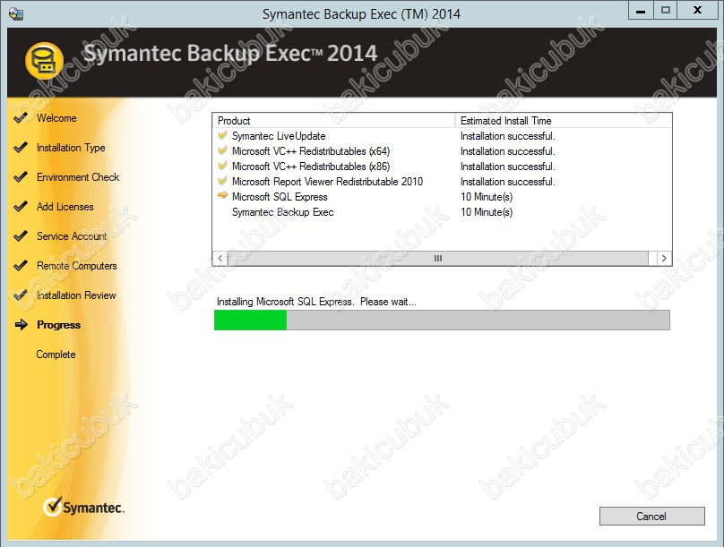Click the left arrow of horizontal scrollbar
The width and height of the screenshot is (724, 547).
pos(220,258)
